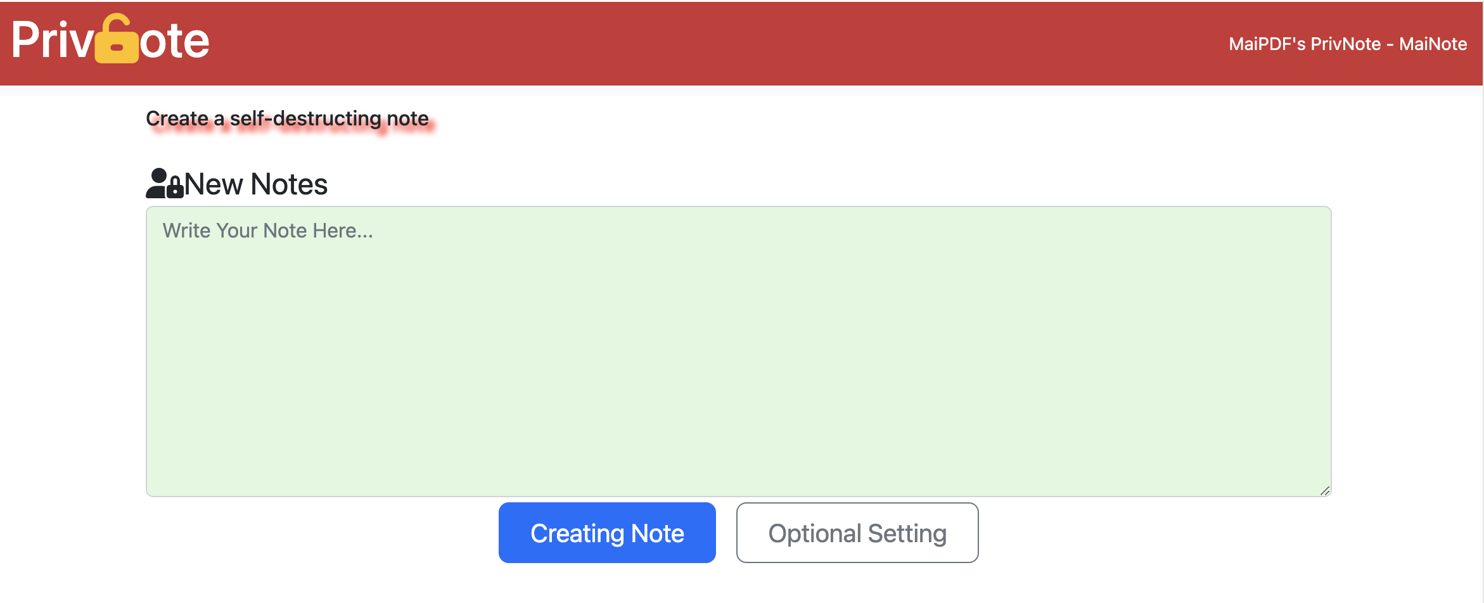
Task: Click the placeholder text Write Your Note Here
Action: pos(268,230)
